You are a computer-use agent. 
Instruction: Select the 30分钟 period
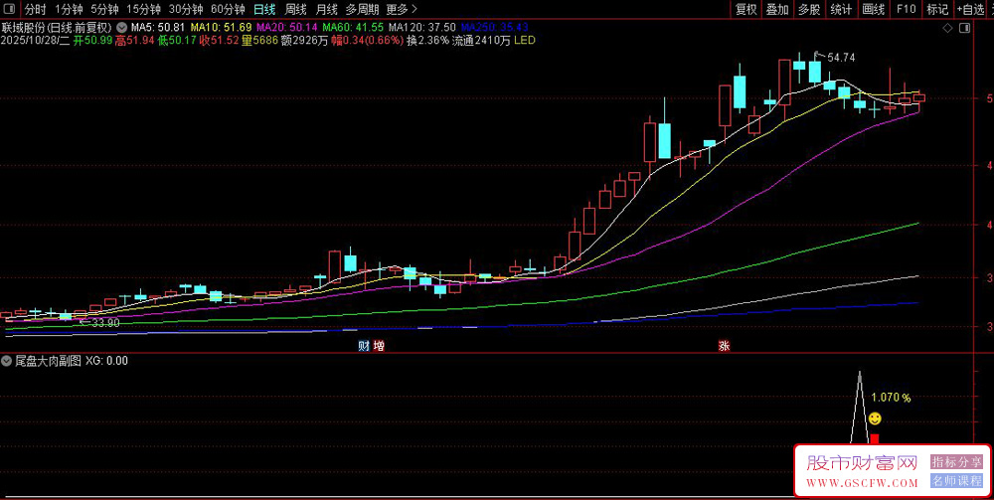[185, 9]
